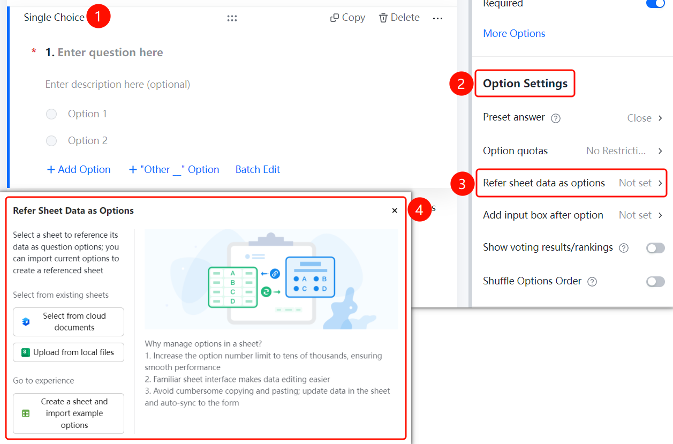The width and height of the screenshot is (673, 444).
Task: Toggle the Required switch
Action: pyautogui.click(x=655, y=4)
